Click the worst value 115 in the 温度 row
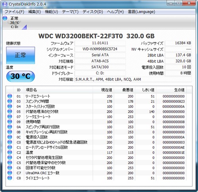This screenshot has width=198, height=192. tap(131, 152)
